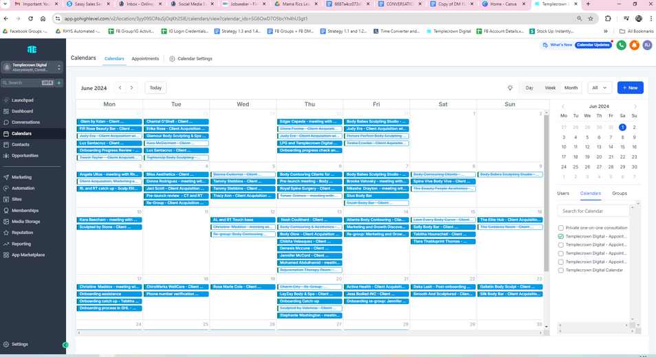
Task: Open search tabs dropdown in browser
Action: [6, 3]
